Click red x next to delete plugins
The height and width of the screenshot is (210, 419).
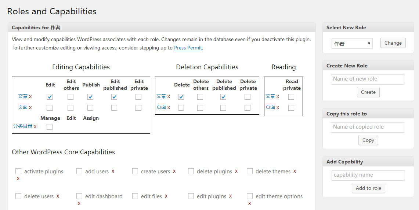pyautogui.click(x=236, y=171)
